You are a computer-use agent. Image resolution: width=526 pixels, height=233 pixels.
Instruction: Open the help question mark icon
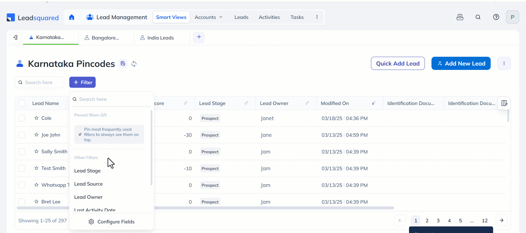coord(496,17)
